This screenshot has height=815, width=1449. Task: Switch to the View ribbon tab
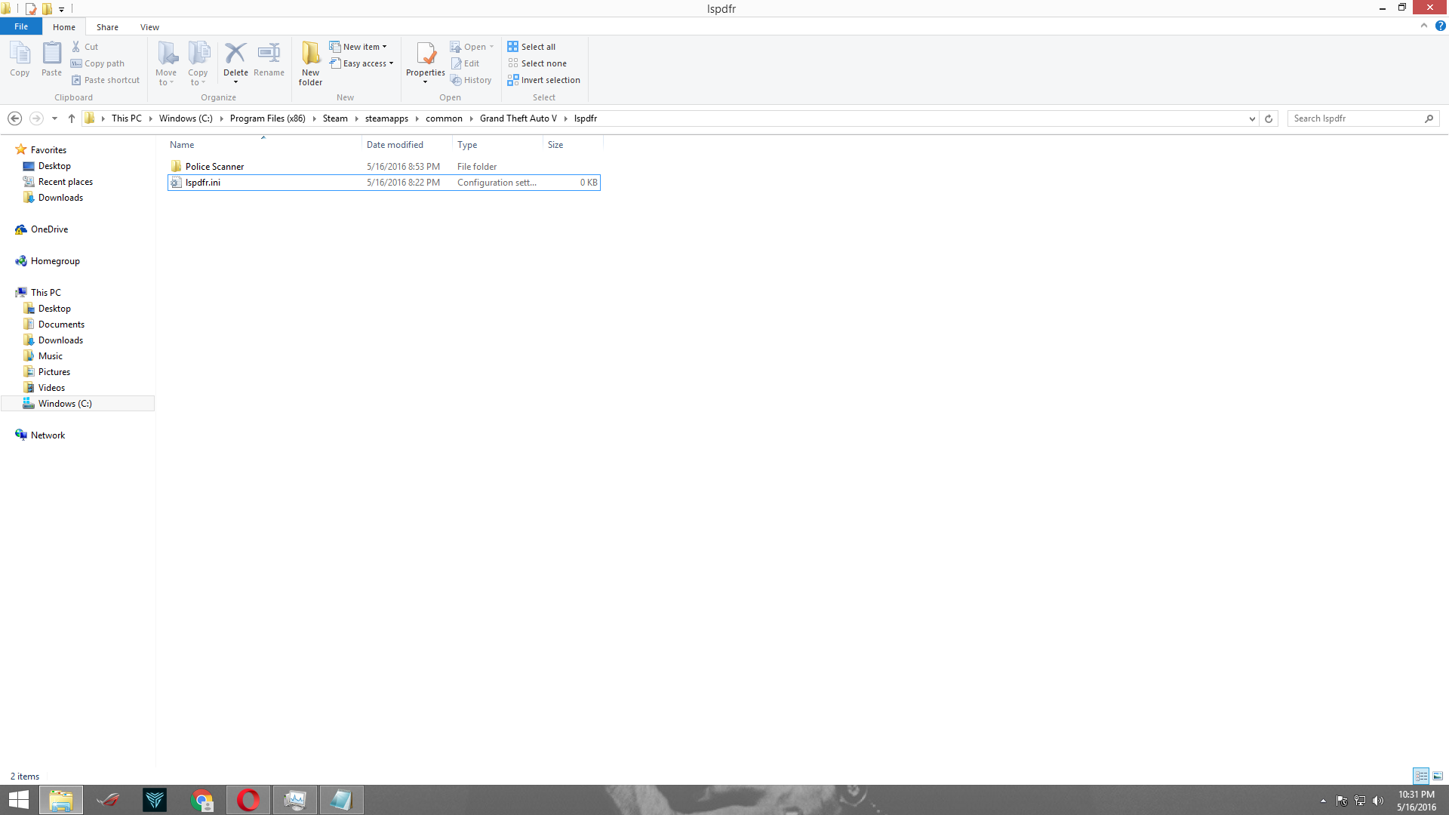(149, 27)
